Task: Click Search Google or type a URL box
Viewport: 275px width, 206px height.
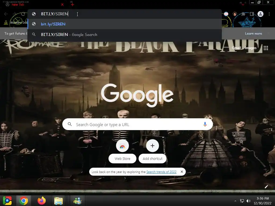Action: click(137, 124)
